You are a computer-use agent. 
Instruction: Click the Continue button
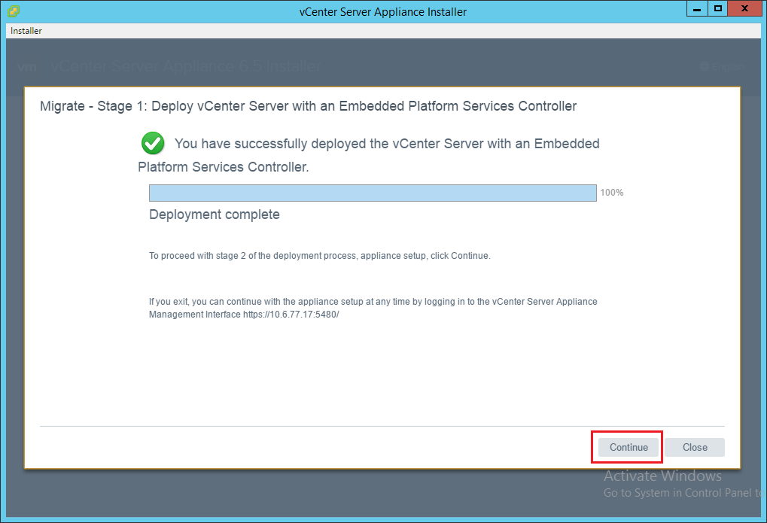coord(629,447)
